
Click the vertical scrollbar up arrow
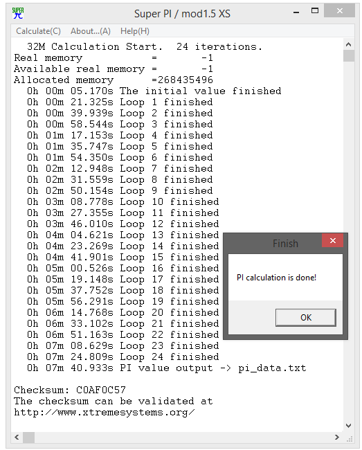pos(349,44)
